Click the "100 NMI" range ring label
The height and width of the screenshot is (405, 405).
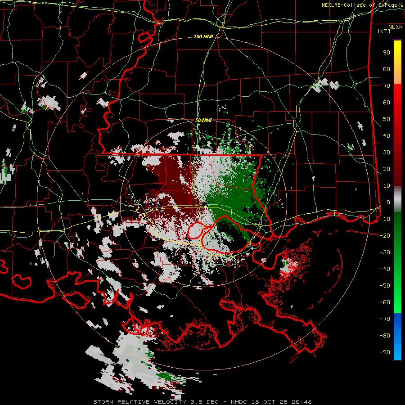click(x=203, y=37)
